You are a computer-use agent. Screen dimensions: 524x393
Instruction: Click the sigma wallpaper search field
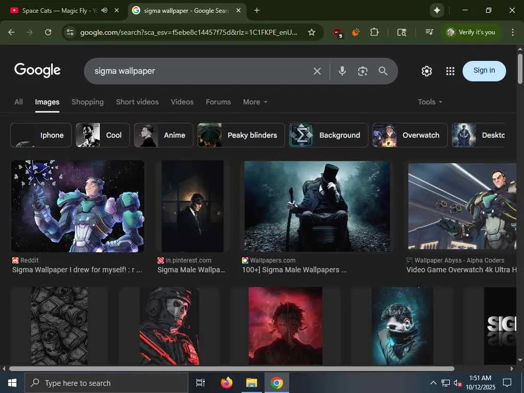pos(201,71)
